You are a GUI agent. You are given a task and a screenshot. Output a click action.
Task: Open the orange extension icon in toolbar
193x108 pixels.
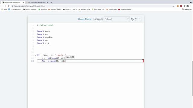(178, 6)
